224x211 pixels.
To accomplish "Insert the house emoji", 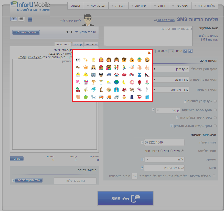I will coord(116,75).
